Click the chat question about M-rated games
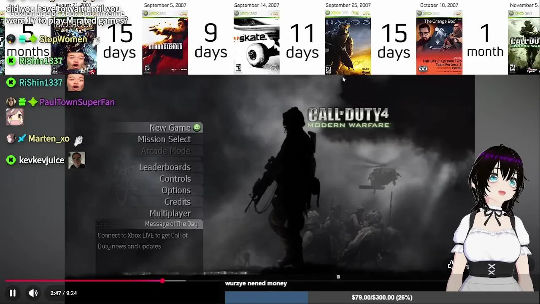Viewport: 540px width, 304px height. tap(67, 15)
